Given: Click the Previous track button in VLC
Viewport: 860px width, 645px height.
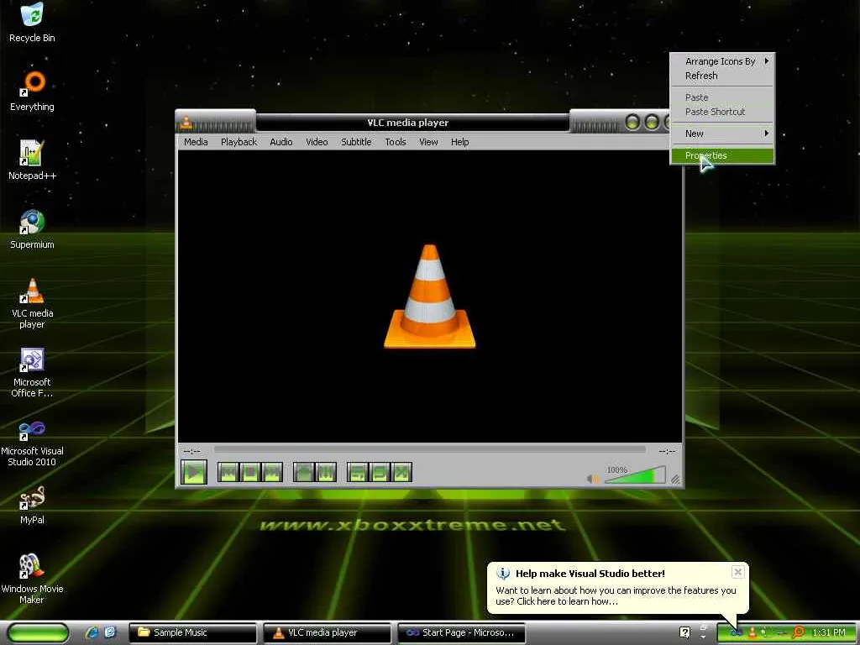Looking at the screenshot, I should 228,472.
